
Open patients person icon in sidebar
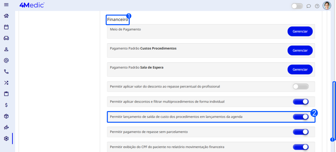tap(6, 49)
